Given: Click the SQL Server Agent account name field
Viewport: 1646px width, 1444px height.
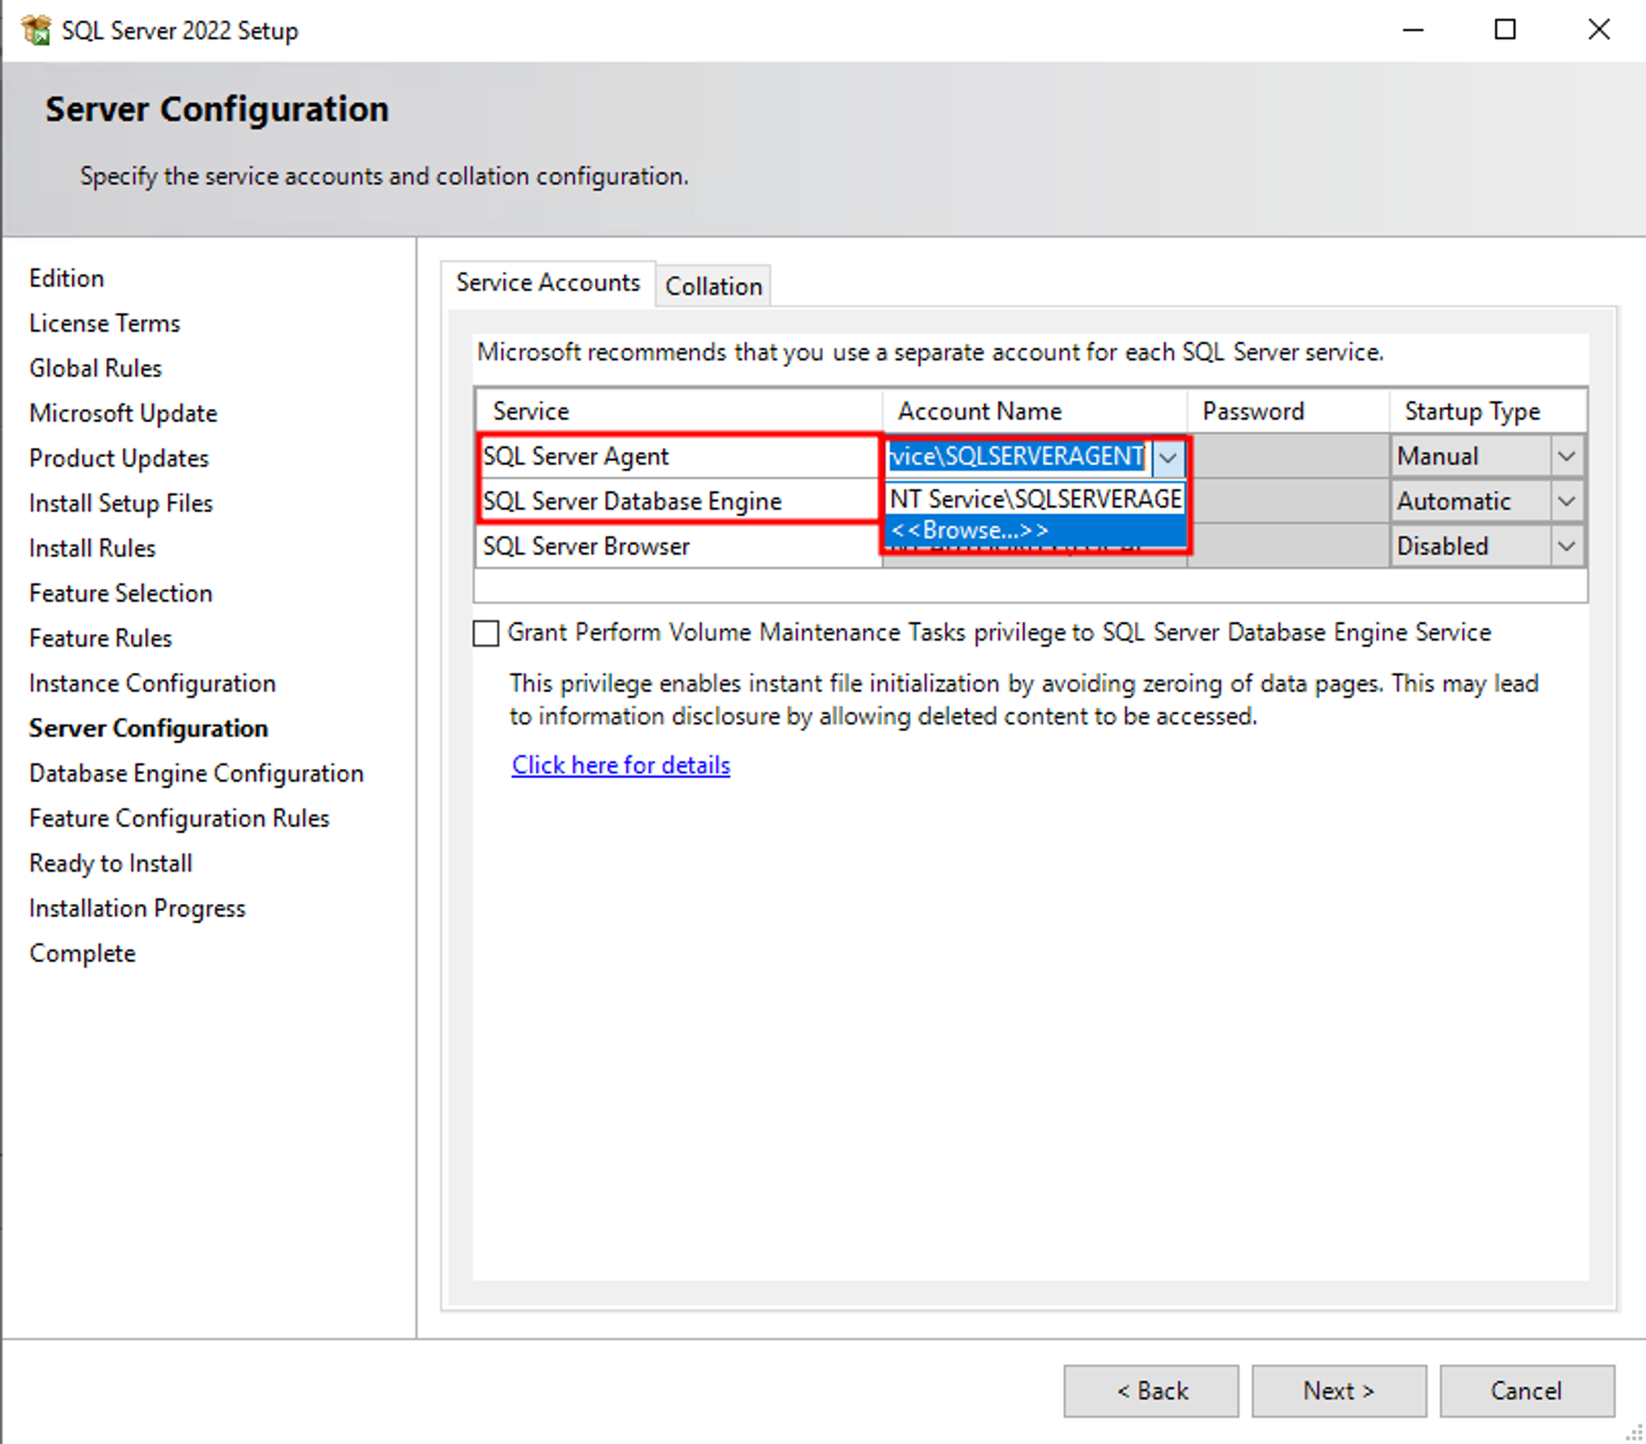Looking at the screenshot, I should coord(1017,456).
